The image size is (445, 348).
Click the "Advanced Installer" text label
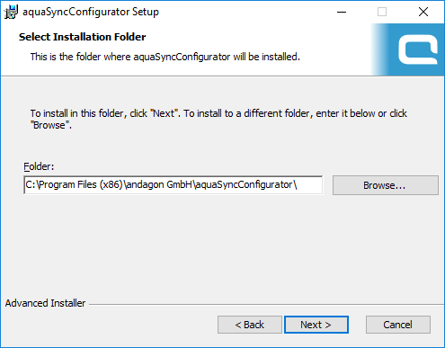pyautogui.click(x=45, y=303)
